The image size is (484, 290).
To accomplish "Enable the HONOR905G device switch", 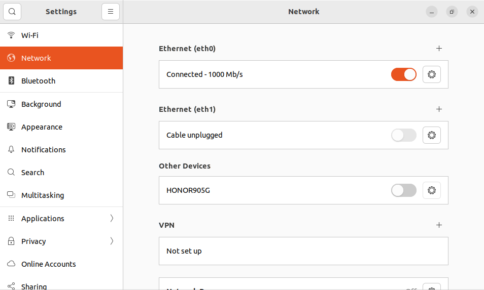I will (404, 190).
